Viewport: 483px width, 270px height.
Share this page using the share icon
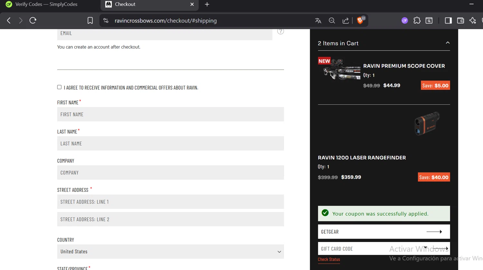coord(346,21)
